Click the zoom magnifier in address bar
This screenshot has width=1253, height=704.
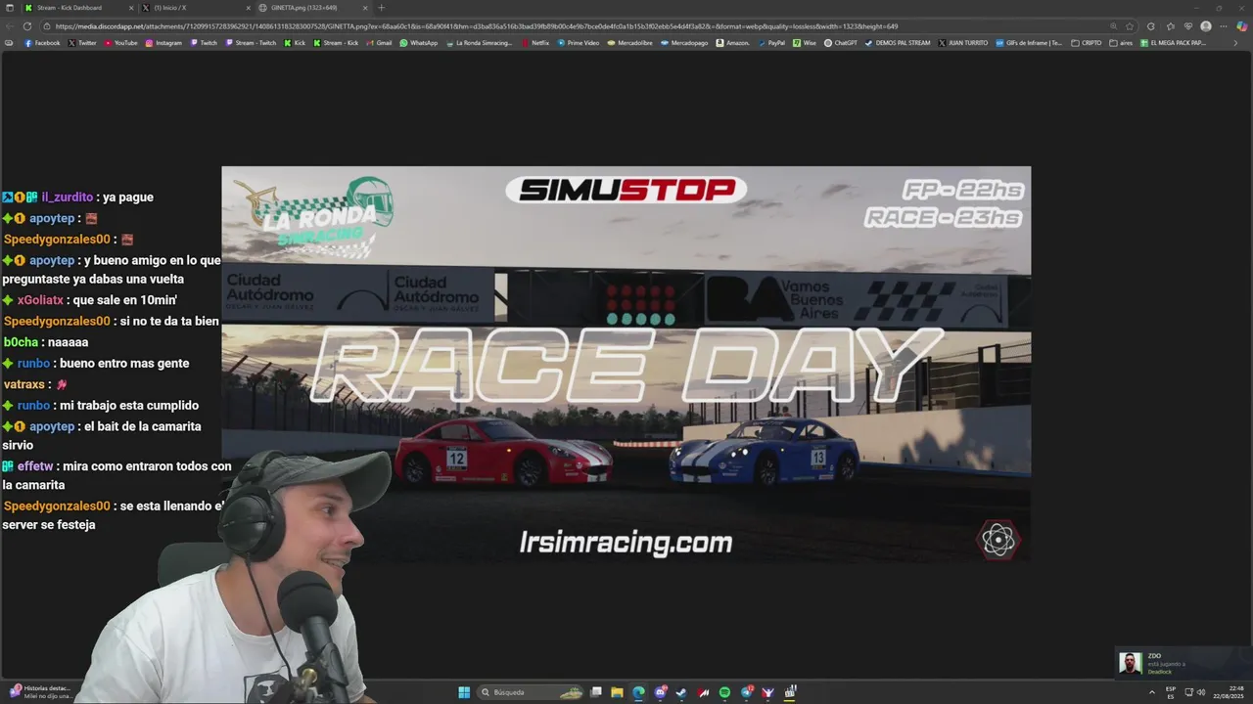[x=1113, y=26]
